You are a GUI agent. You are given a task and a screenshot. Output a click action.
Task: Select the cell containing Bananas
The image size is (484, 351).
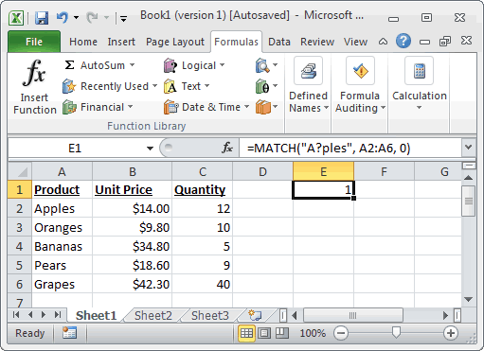(63, 246)
